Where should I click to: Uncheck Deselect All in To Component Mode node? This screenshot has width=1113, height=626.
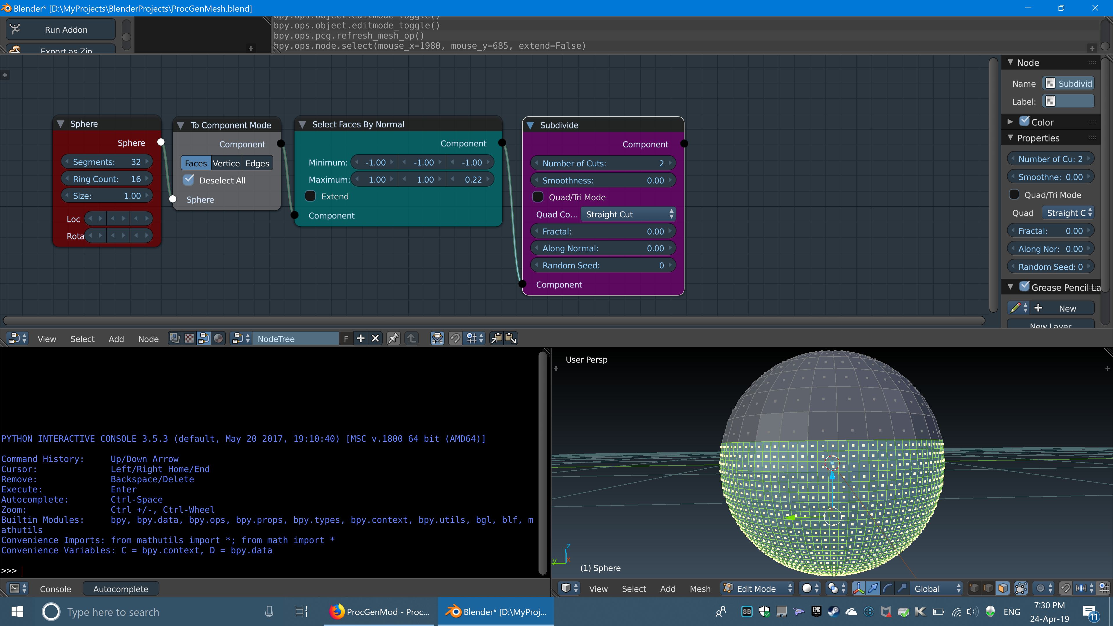click(189, 180)
